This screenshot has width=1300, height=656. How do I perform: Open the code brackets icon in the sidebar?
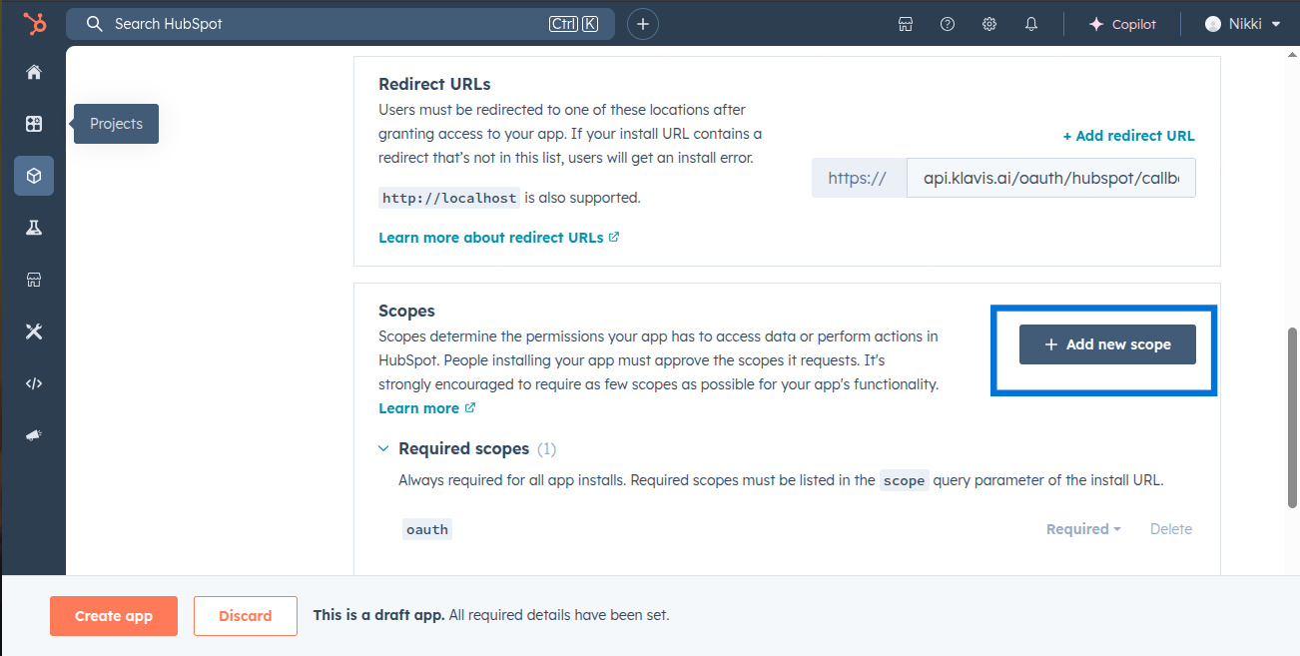[34, 383]
